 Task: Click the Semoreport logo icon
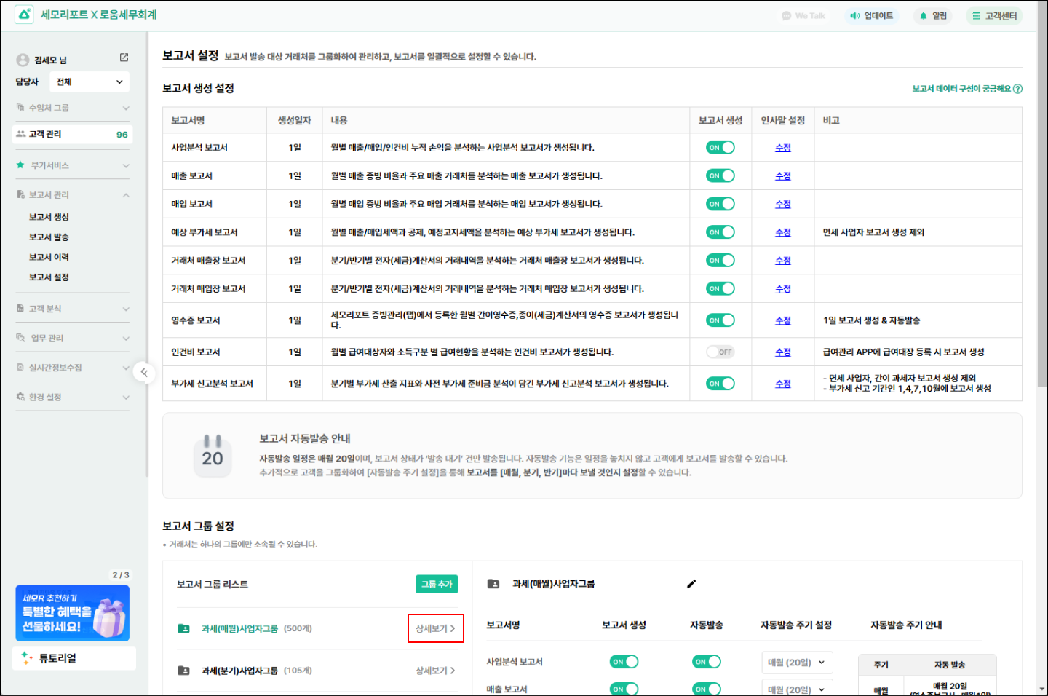pos(24,15)
